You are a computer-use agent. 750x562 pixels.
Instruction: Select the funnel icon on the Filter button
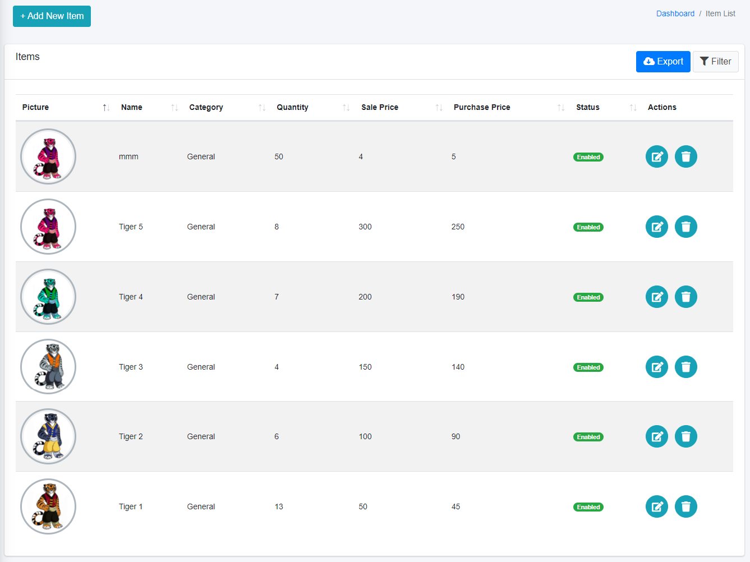(705, 61)
